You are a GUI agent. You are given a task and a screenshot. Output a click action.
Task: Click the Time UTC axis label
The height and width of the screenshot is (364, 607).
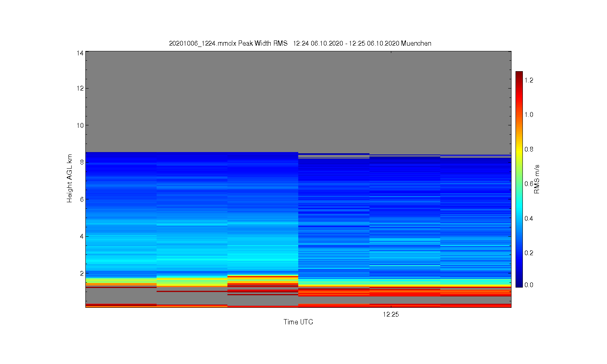[x=298, y=322]
